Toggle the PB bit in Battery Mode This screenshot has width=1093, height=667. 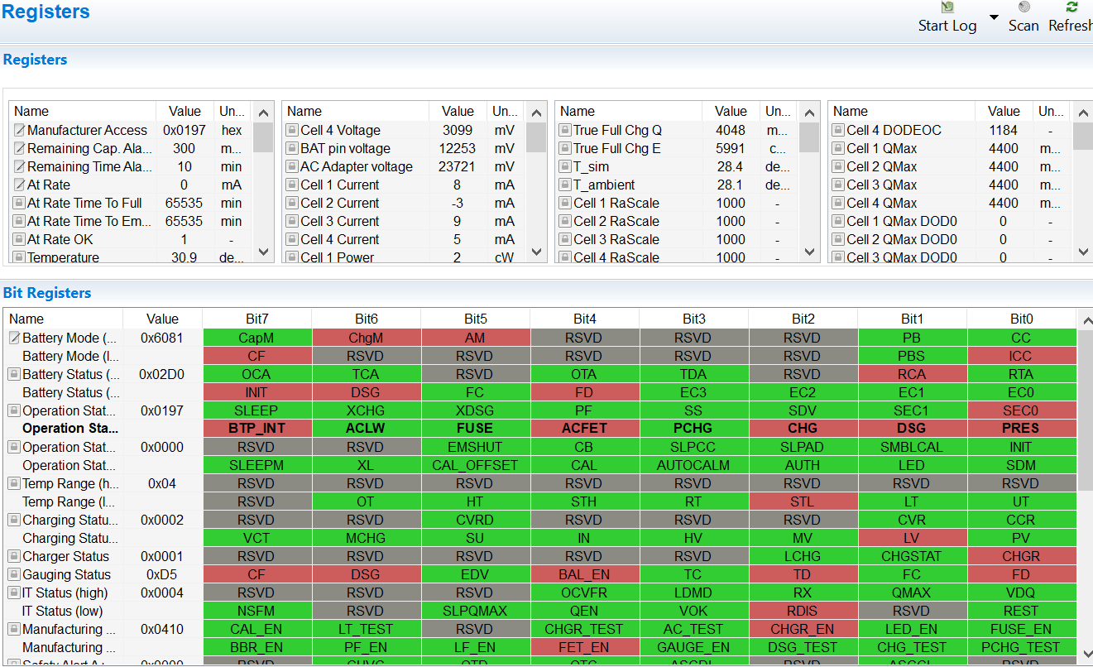(x=913, y=338)
